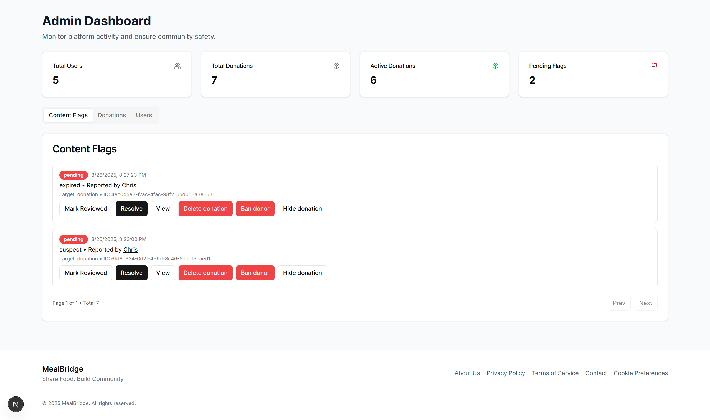View the suspect flagged donation

163,273
